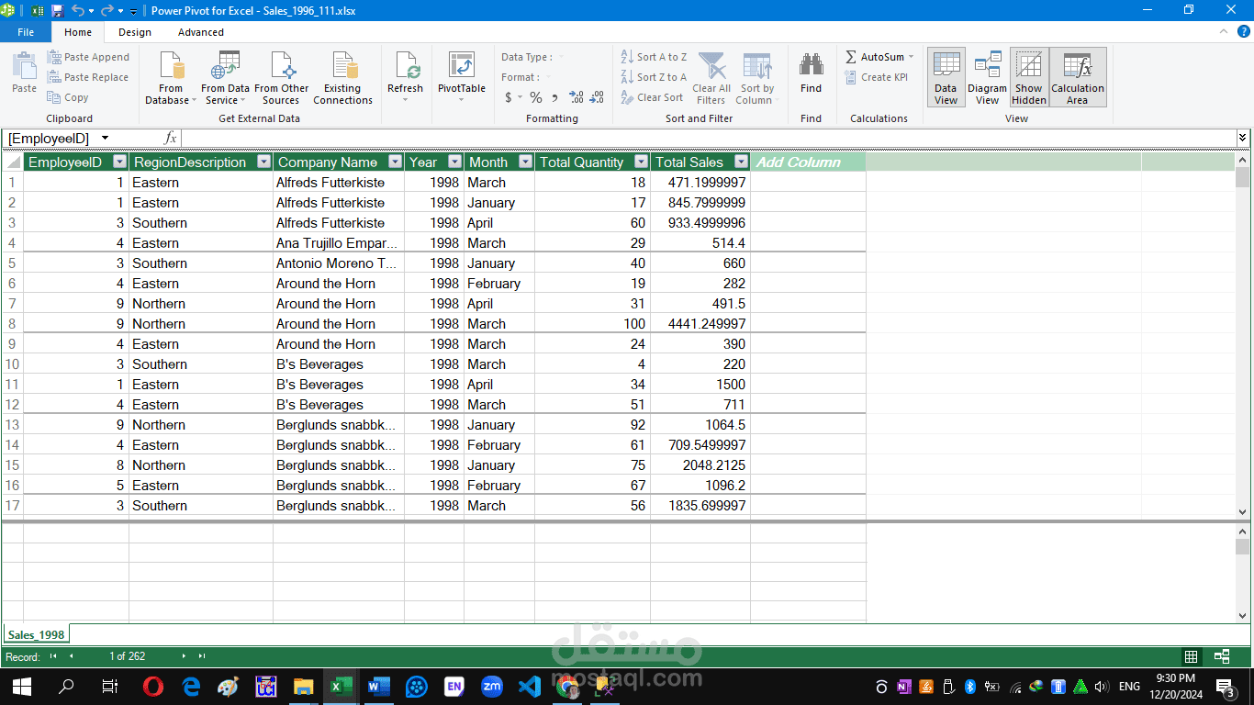Click the decrease decimal icon
1254x705 pixels.
coord(596,97)
